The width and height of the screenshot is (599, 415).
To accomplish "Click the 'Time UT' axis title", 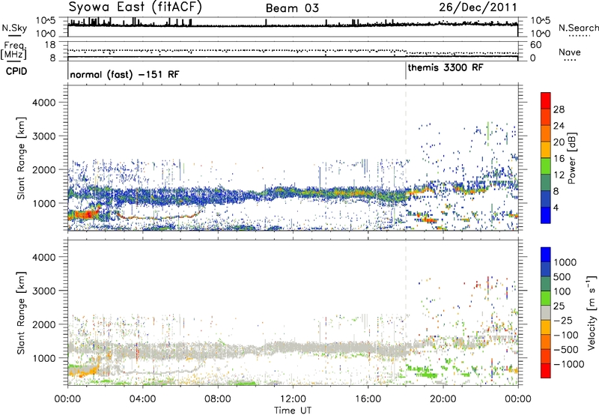I will (293, 411).
